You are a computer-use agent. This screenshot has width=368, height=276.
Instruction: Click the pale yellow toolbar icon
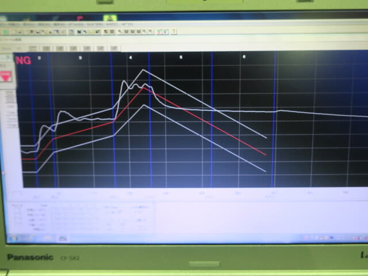(x=91, y=32)
